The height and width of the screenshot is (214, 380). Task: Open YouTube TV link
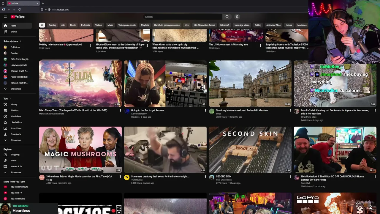[x=17, y=193]
